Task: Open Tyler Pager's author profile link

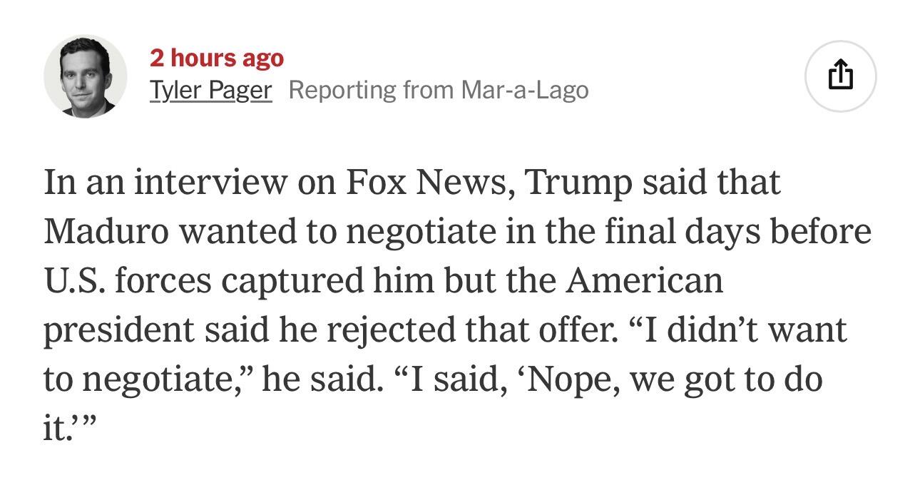Action: 210,90
